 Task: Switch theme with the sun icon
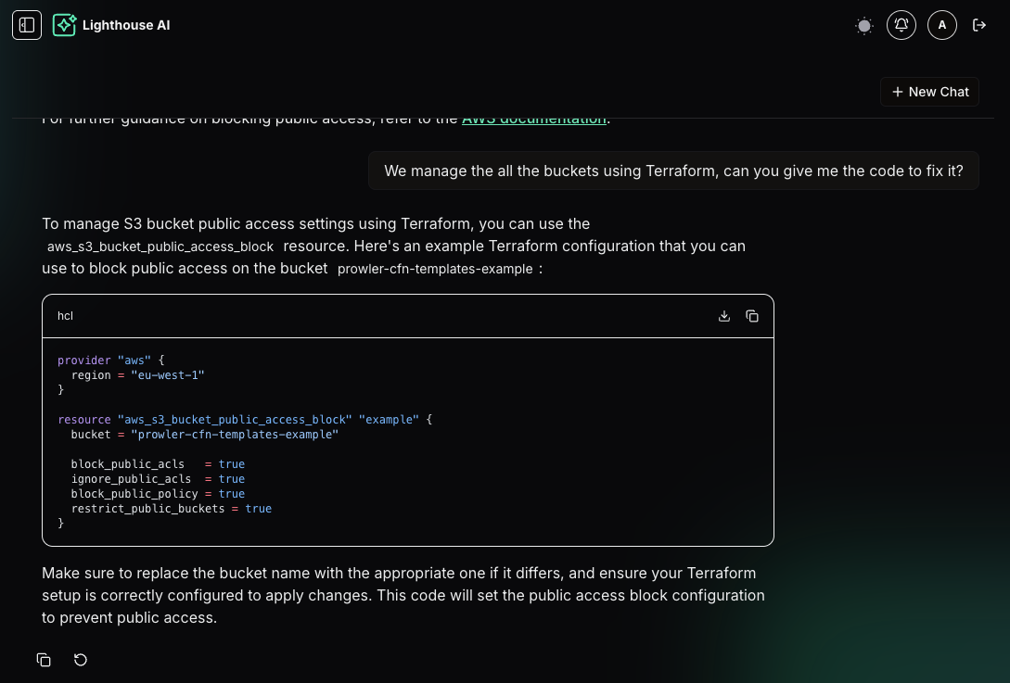point(863,26)
